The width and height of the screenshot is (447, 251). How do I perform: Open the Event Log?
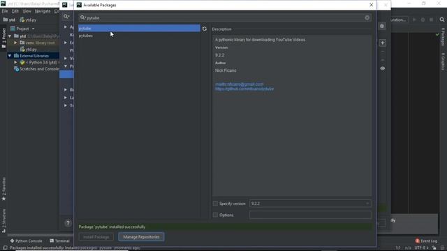426,241
